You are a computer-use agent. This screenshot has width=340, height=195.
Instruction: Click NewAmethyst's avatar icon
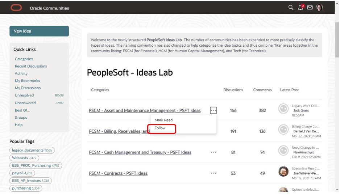283,151
